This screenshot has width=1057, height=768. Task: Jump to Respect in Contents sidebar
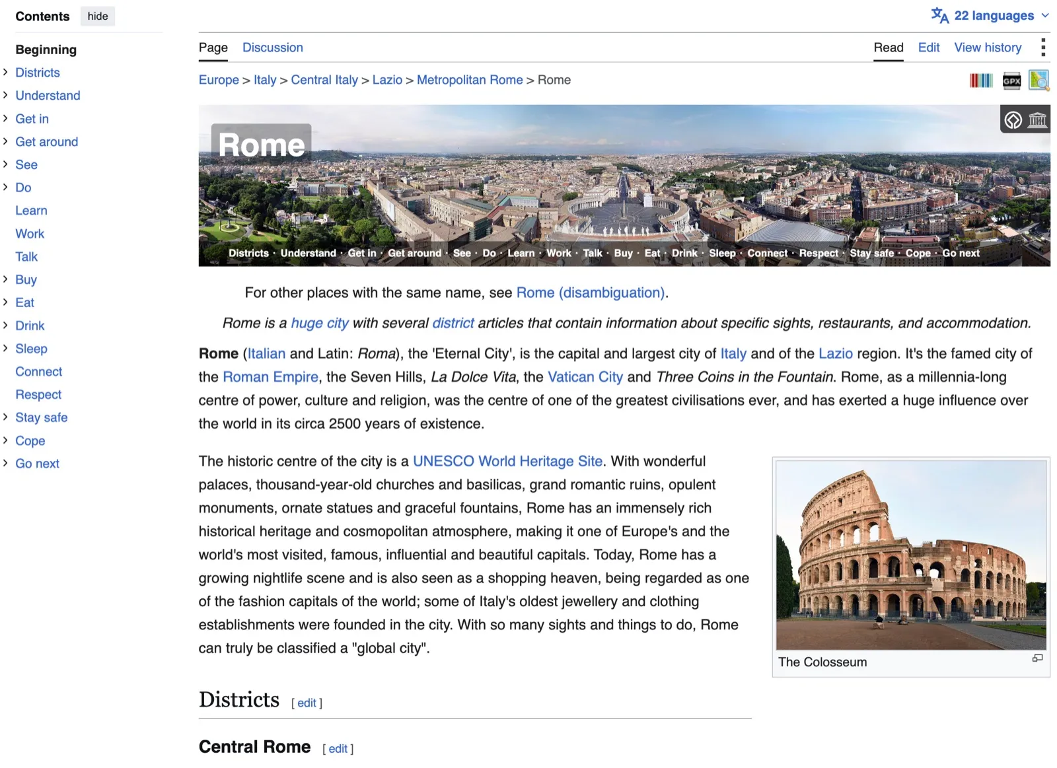click(x=38, y=394)
